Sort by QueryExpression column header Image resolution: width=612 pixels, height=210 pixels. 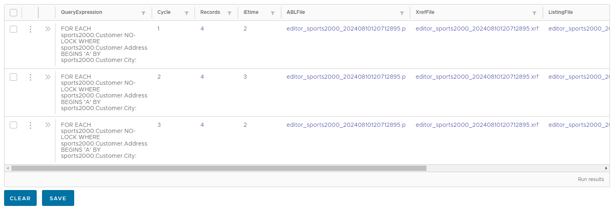coord(82,12)
